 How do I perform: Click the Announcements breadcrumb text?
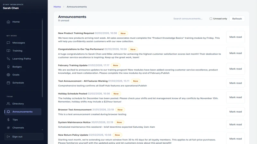click(x=77, y=7)
